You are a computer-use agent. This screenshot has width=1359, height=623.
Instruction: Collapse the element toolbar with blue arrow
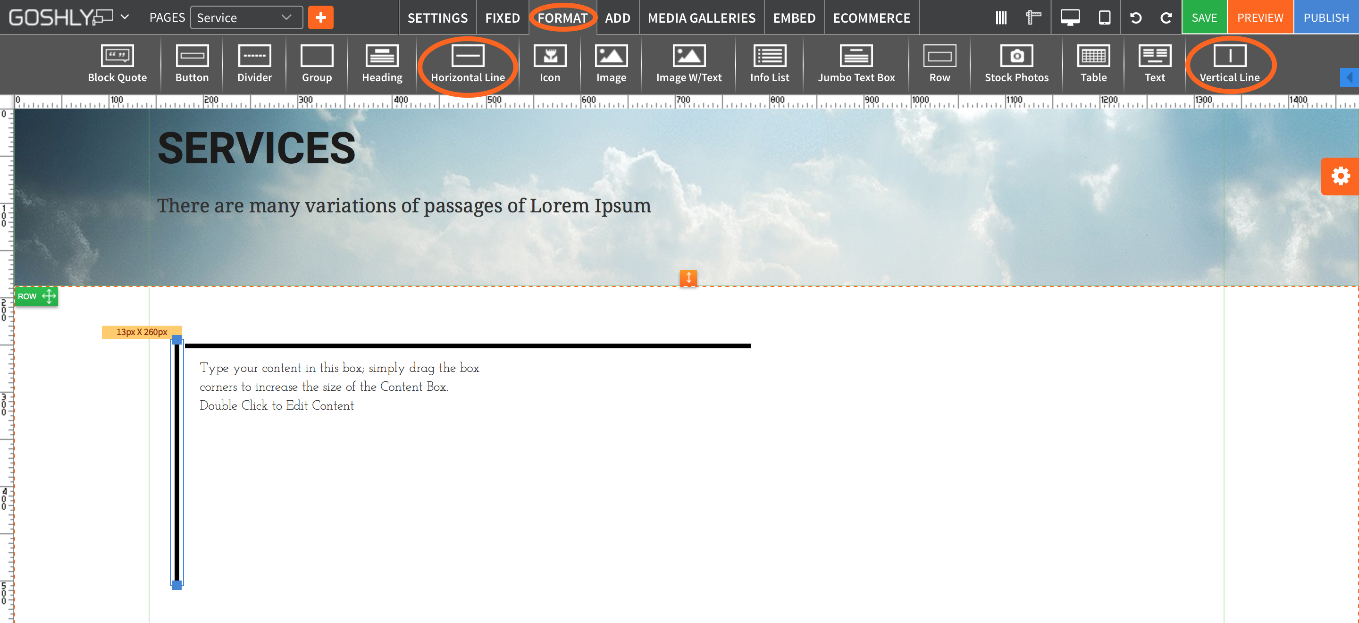1349,77
